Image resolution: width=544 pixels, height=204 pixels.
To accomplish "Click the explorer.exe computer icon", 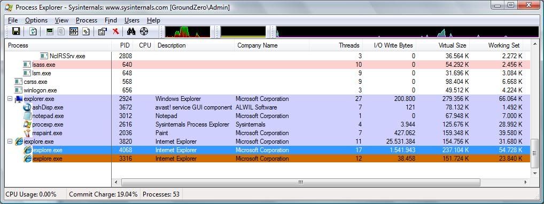I will (19, 99).
